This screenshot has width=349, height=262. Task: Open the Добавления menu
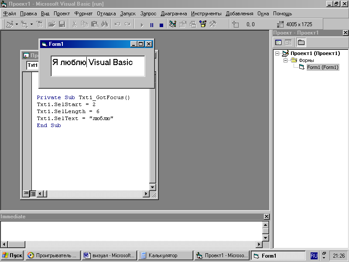point(240,14)
